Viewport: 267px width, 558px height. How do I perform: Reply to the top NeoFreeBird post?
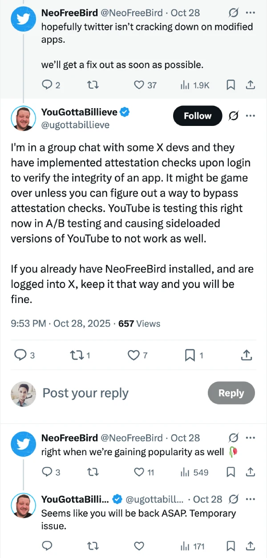coord(47,85)
